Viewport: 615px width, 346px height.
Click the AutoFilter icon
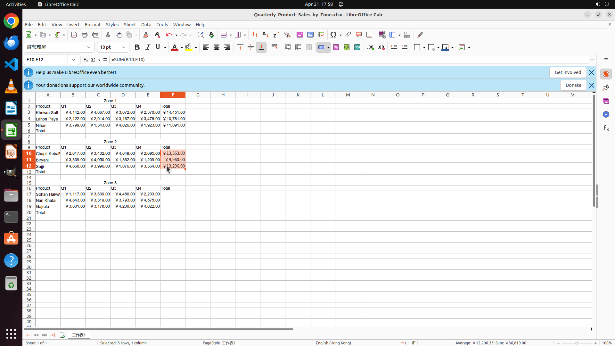(287, 35)
